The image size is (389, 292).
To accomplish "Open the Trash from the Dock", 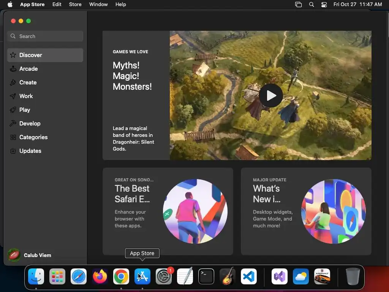I will pos(353,276).
